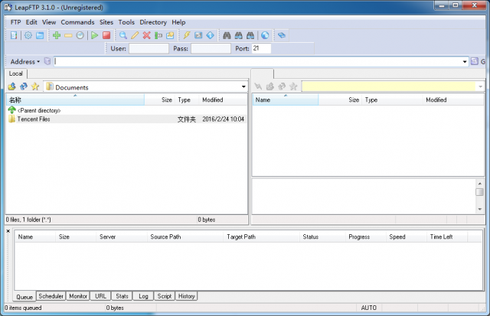Click the globe icon in toolbar

pos(265,35)
